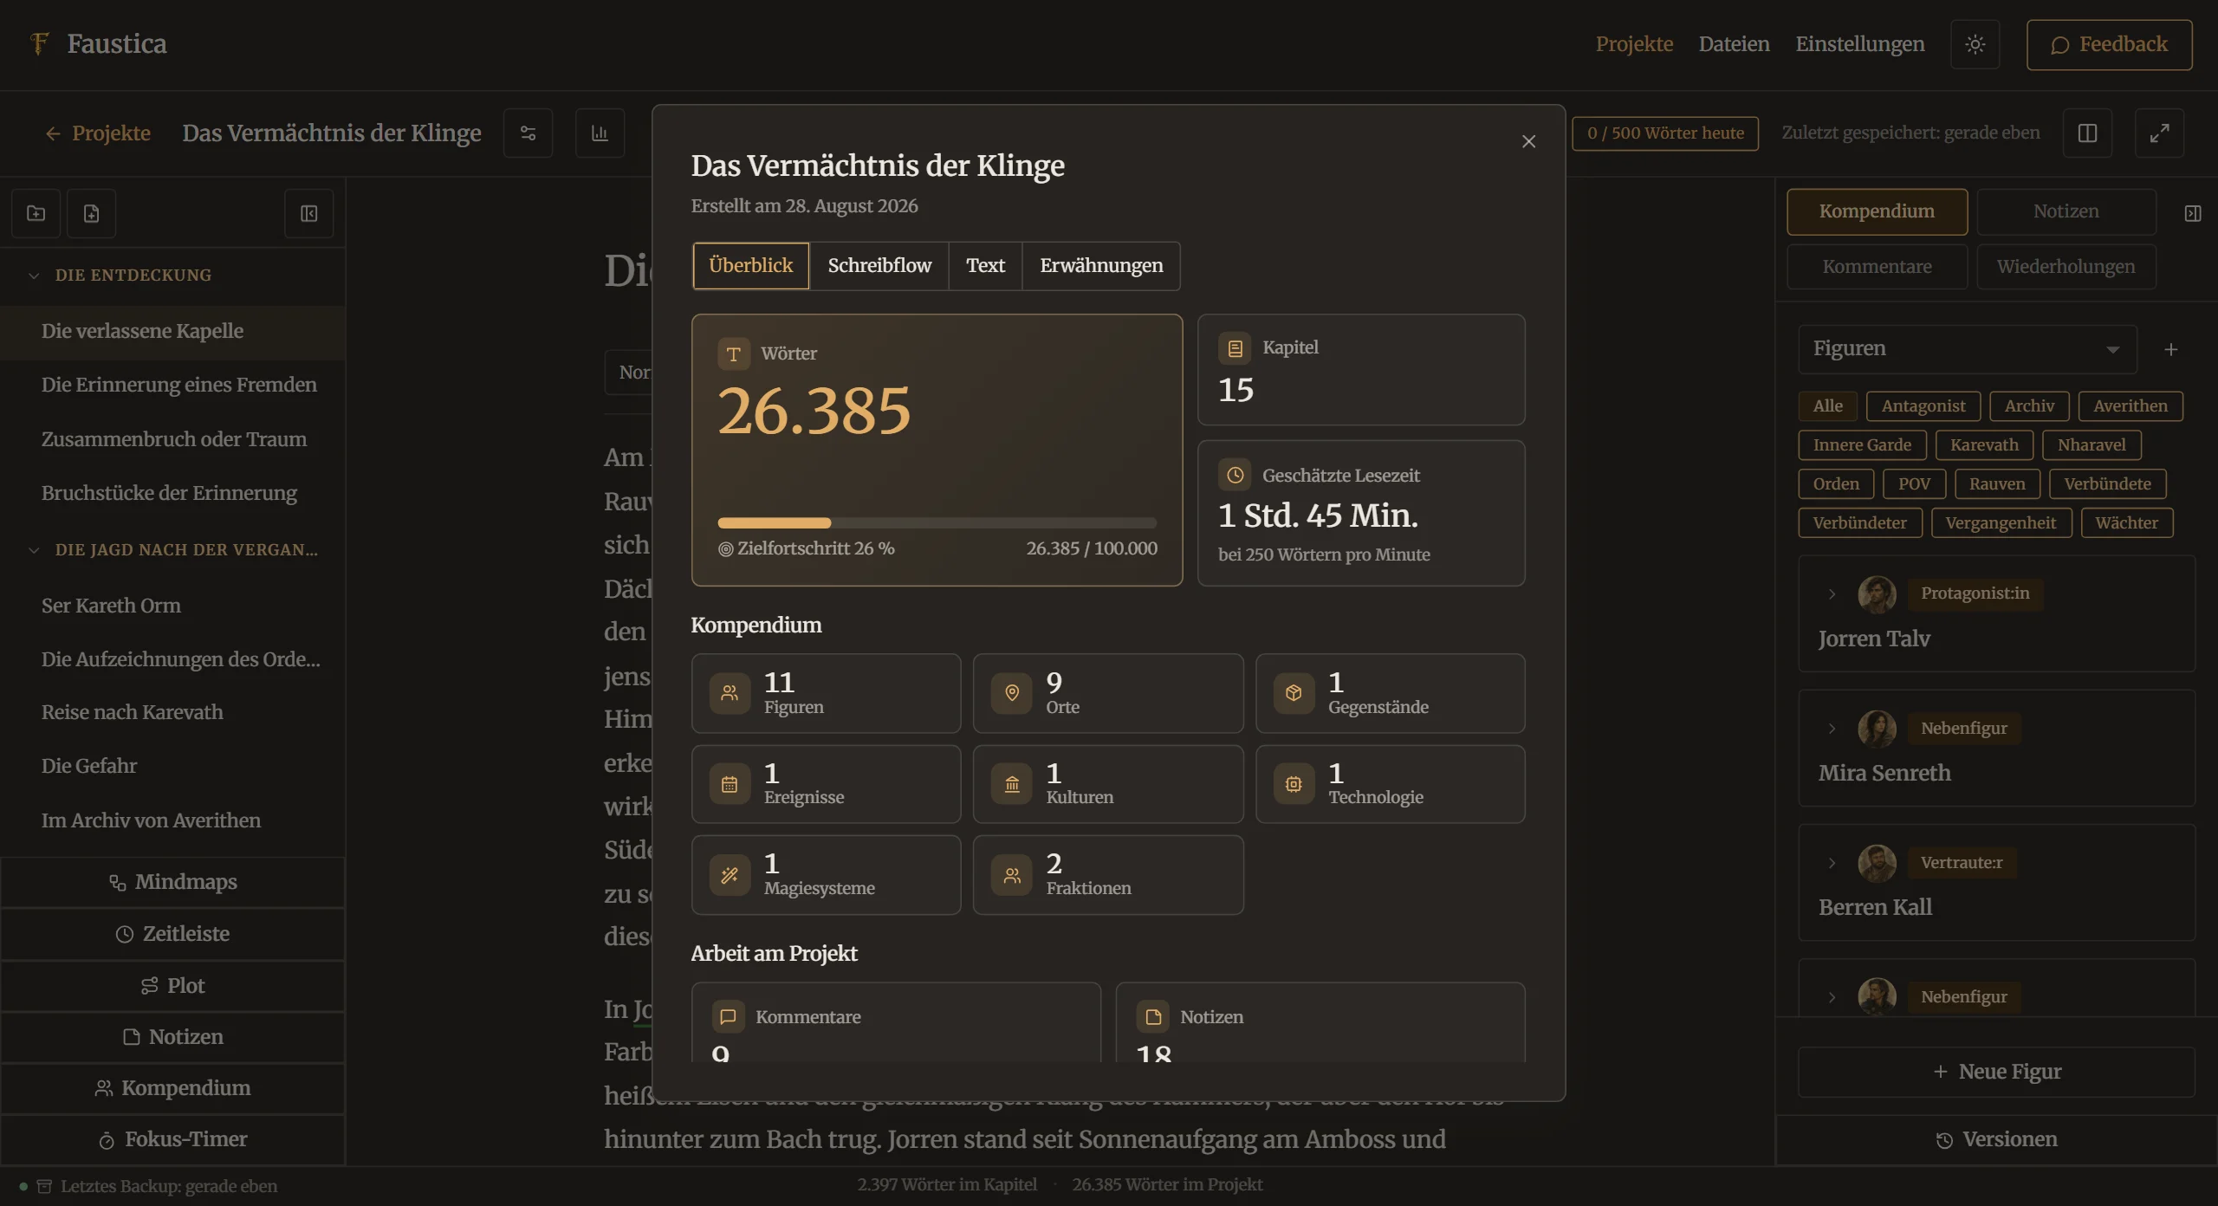This screenshot has width=2218, height=1206.
Task: Open the Kulturen card icon
Action: (x=1011, y=784)
